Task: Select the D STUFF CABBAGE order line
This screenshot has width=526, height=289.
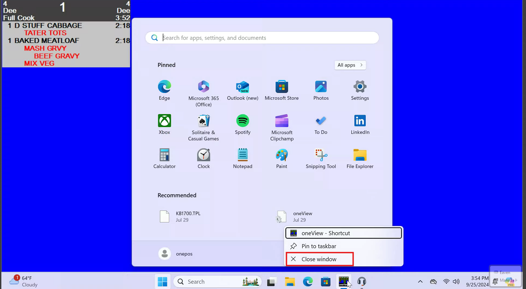Action: [x=66, y=25]
